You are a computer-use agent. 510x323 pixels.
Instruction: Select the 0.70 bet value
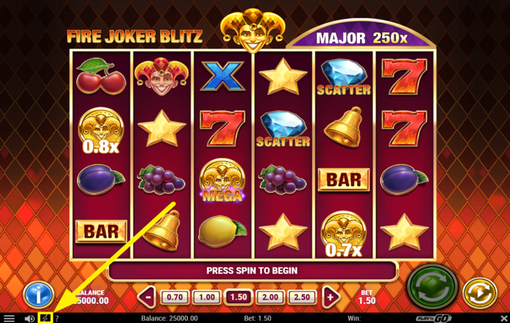[x=175, y=297]
